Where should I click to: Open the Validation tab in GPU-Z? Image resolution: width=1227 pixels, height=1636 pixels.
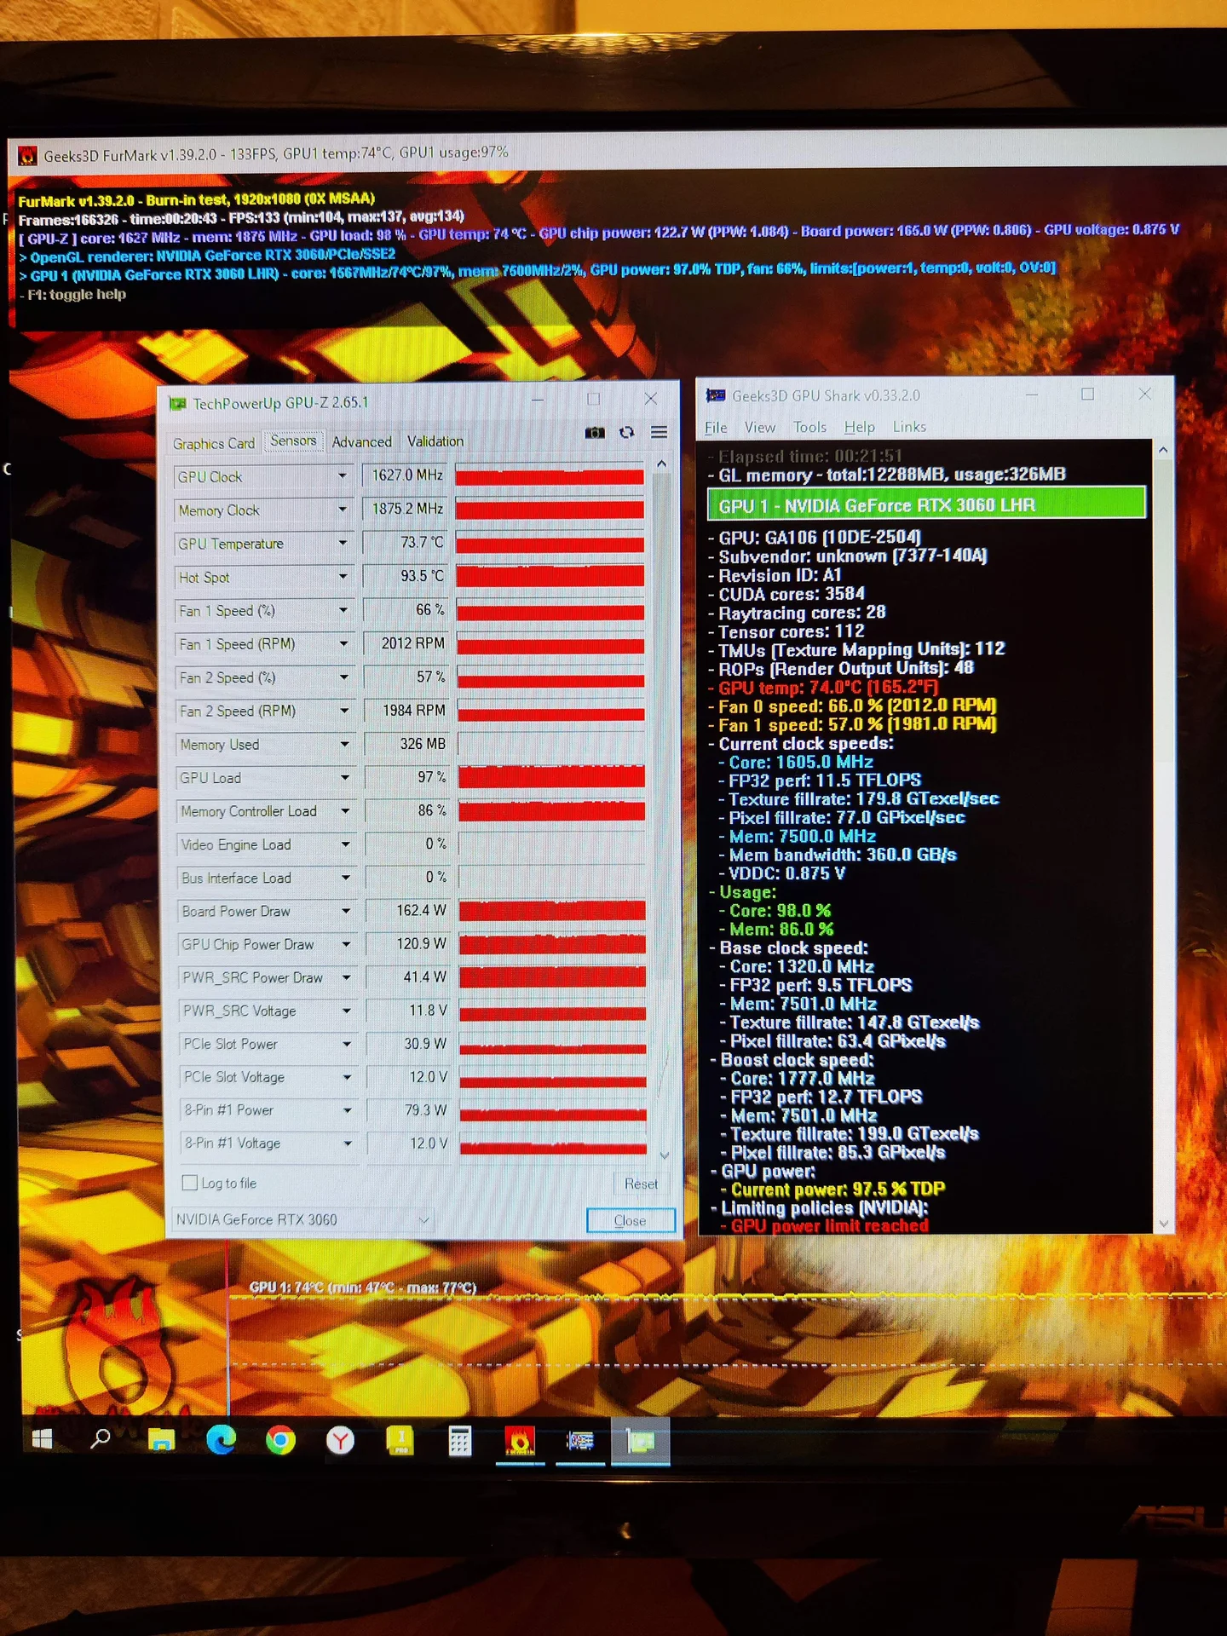coord(435,441)
